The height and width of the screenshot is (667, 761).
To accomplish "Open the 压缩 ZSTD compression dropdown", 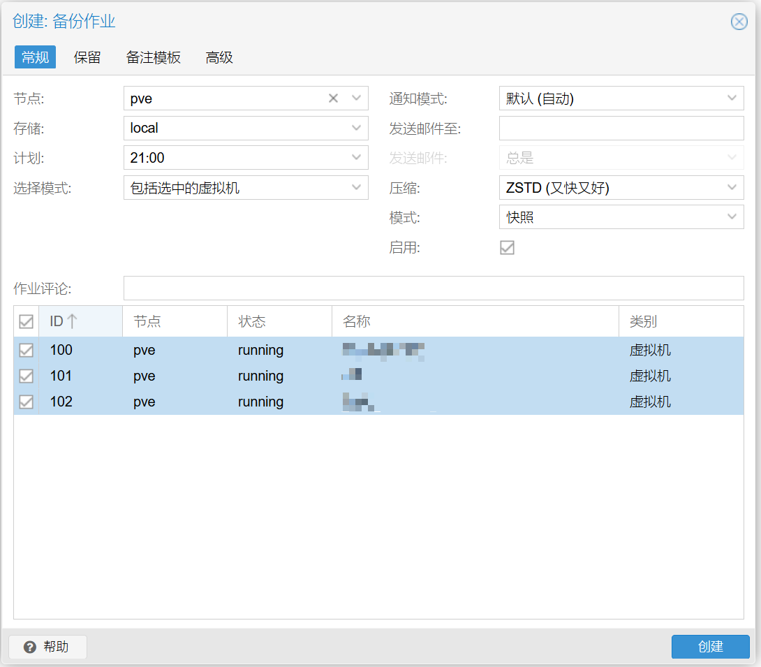I will 732,187.
